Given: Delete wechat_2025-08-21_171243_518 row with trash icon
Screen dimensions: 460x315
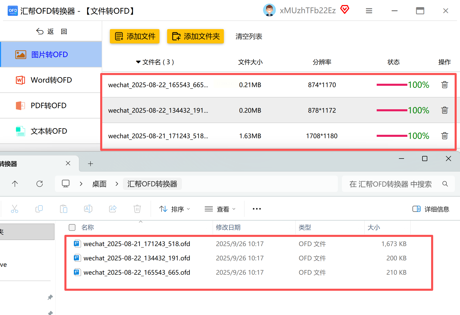Looking at the screenshot, I should click(445, 136).
